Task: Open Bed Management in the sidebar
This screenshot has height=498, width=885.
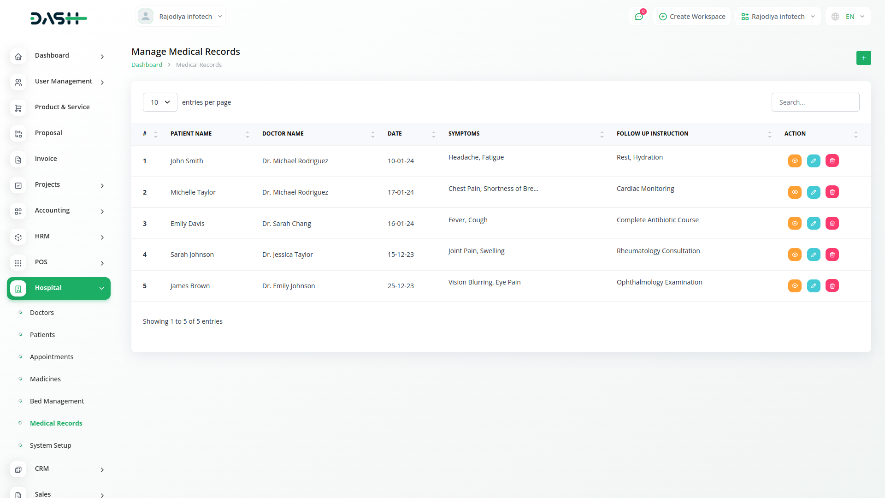Action: tap(57, 401)
